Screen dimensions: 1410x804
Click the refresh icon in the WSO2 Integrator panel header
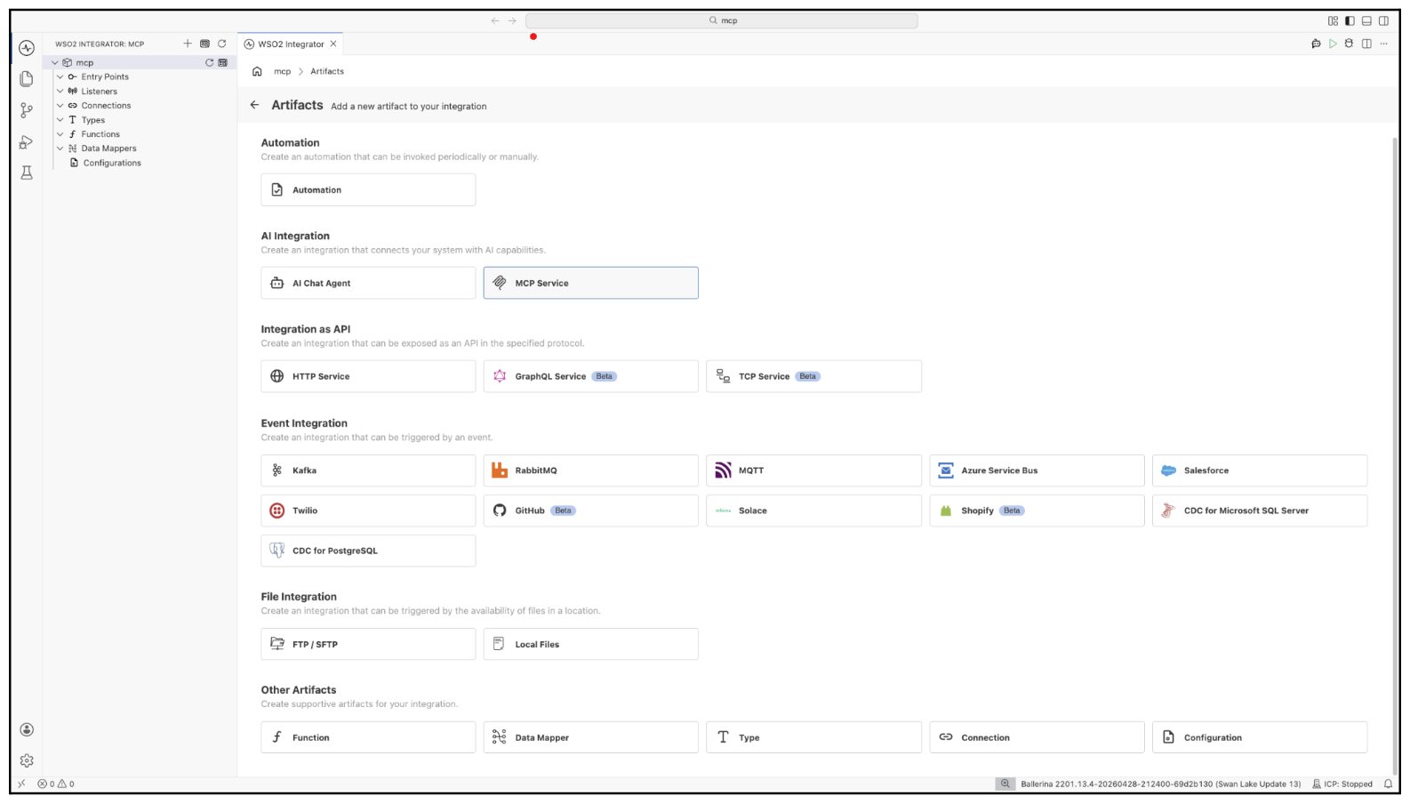222,44
